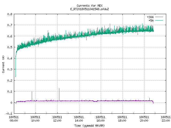Click the 14:00 x-axis time label
This screenshot has height=128, width=171.
(x=79, y=121)
